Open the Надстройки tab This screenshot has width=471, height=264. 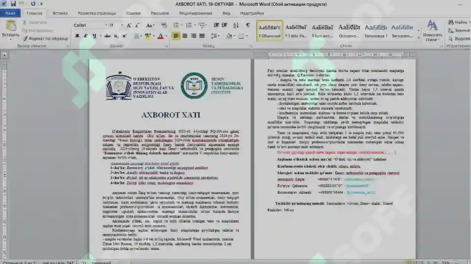pyautogui.click(x=252, y=13)
